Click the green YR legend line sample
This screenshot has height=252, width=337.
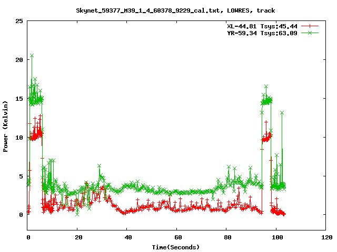(x=310, y=33)
